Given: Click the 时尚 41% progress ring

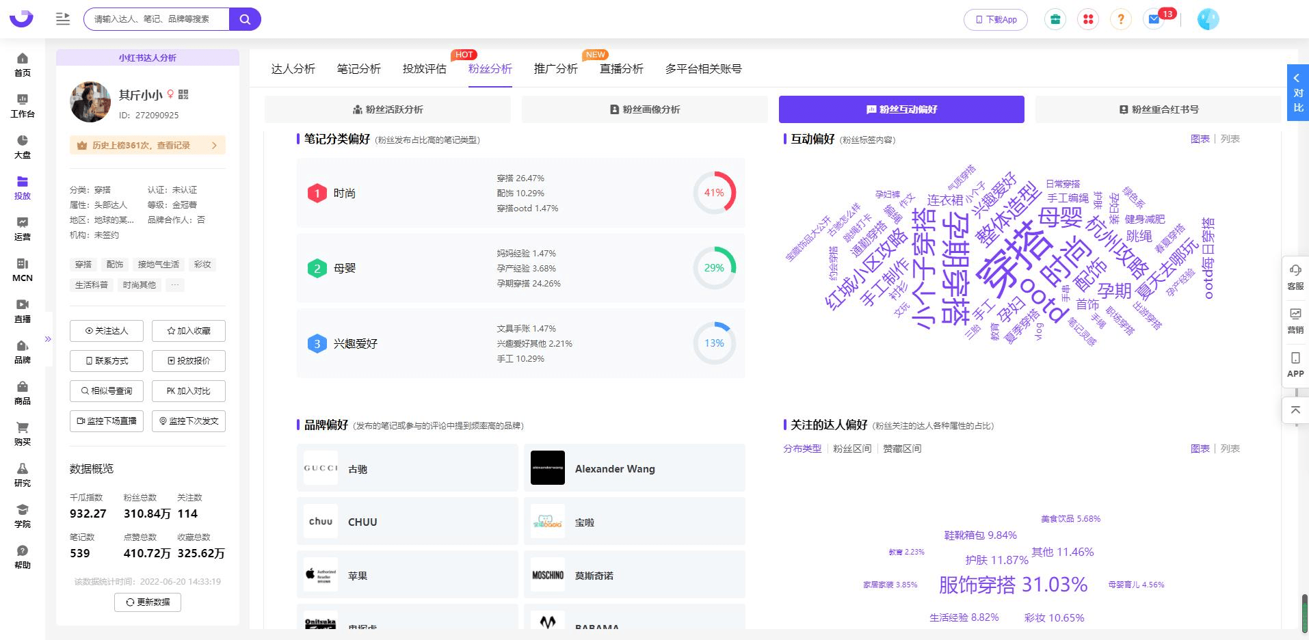Looking at the screenshot, I should [x=714, y=193].
